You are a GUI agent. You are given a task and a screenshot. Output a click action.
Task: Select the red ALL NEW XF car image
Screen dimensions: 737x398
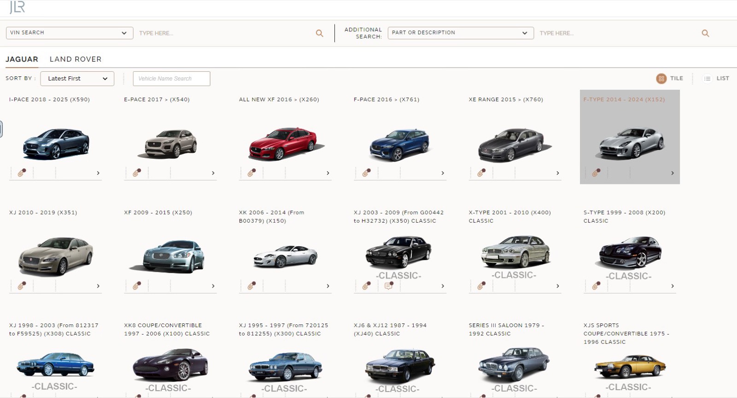pos(286,144)
